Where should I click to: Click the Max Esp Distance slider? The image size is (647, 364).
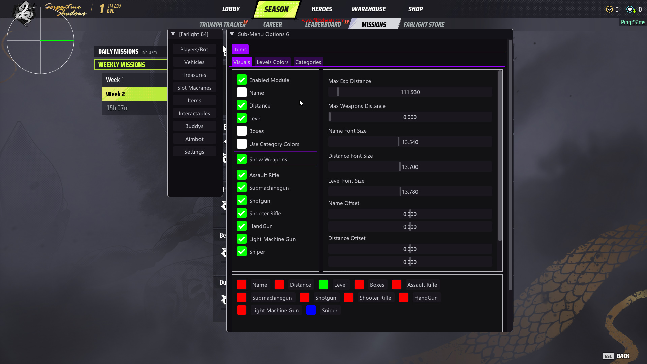[410, 92]
